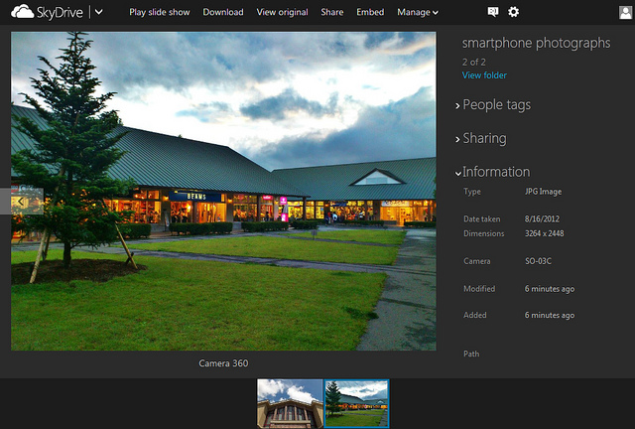
Task: Select the second thumbnail of shopping mall
Action: [356, 403]
